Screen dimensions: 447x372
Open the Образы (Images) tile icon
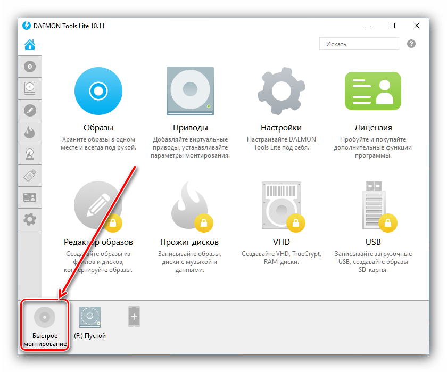tap(98, 91)
